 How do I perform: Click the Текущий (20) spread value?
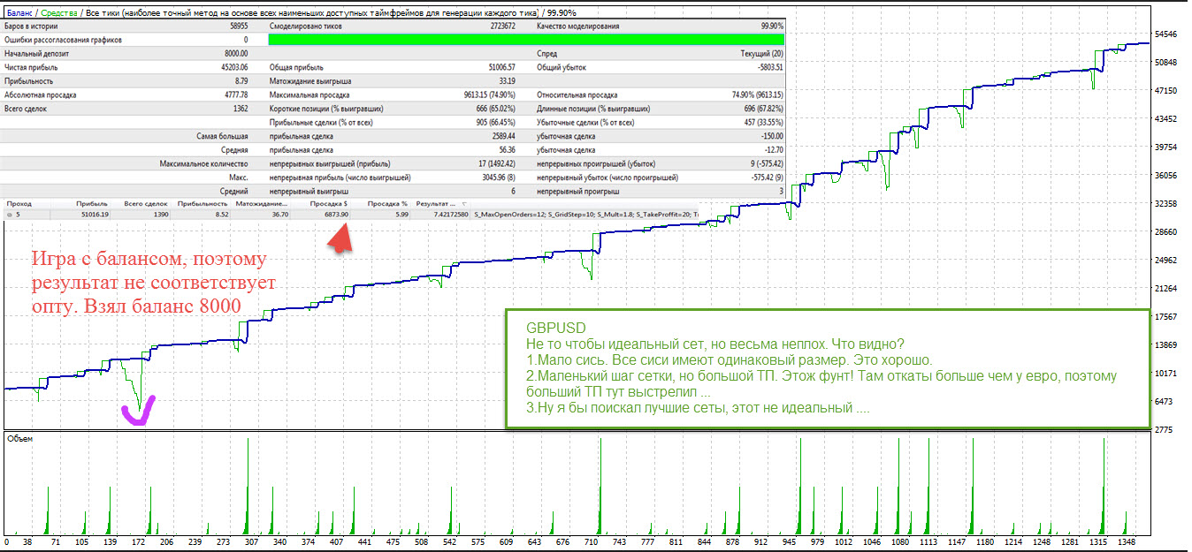pos(761,53)
